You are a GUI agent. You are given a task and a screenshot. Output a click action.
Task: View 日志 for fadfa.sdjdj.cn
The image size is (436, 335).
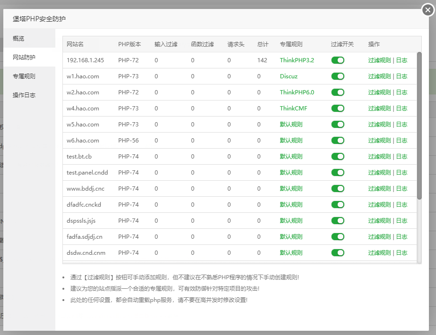pyautogui.click(x=401, y=237)
